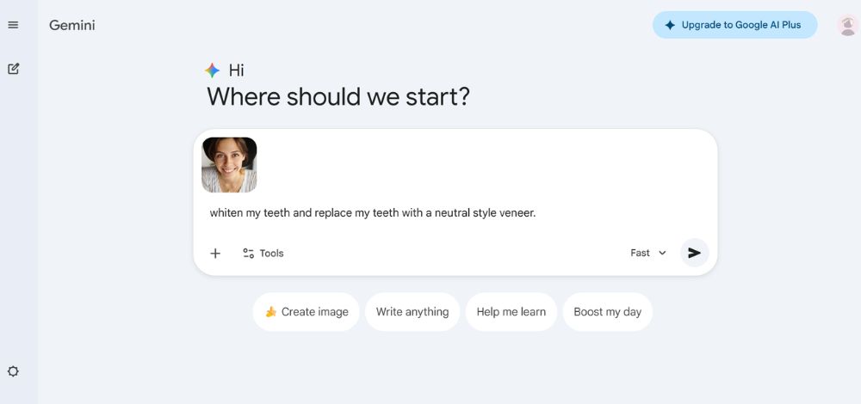Click into the whiten my teeth prompt text

[373, 213]
